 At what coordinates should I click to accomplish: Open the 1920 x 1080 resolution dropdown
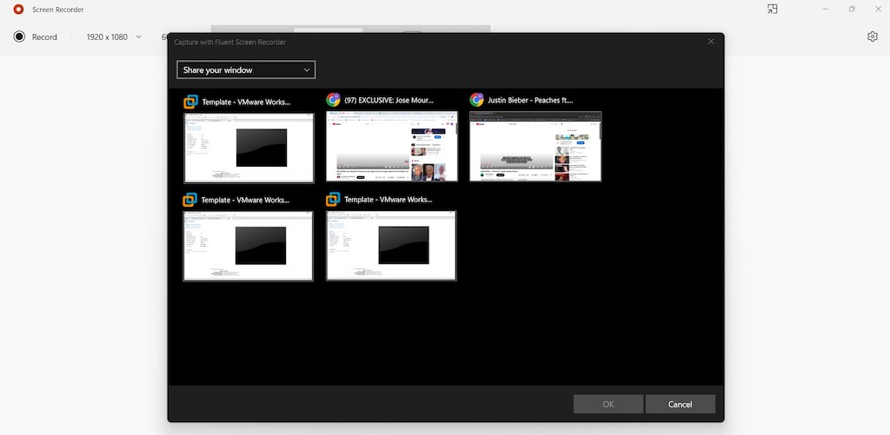click(114, 37)
